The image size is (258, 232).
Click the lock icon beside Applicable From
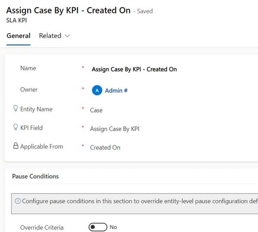pos(16,146)
